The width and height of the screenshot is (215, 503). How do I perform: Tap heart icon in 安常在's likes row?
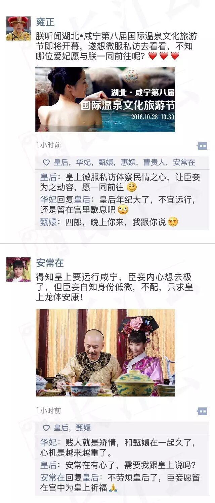click(46, 428)
